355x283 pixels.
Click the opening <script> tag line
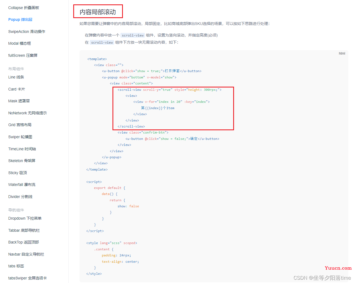tap(94, 182)
